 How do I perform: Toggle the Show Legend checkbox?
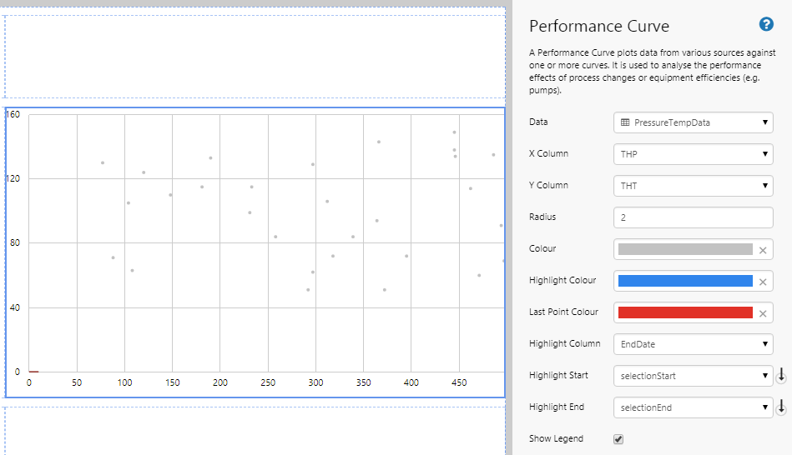tap(618, 439)
